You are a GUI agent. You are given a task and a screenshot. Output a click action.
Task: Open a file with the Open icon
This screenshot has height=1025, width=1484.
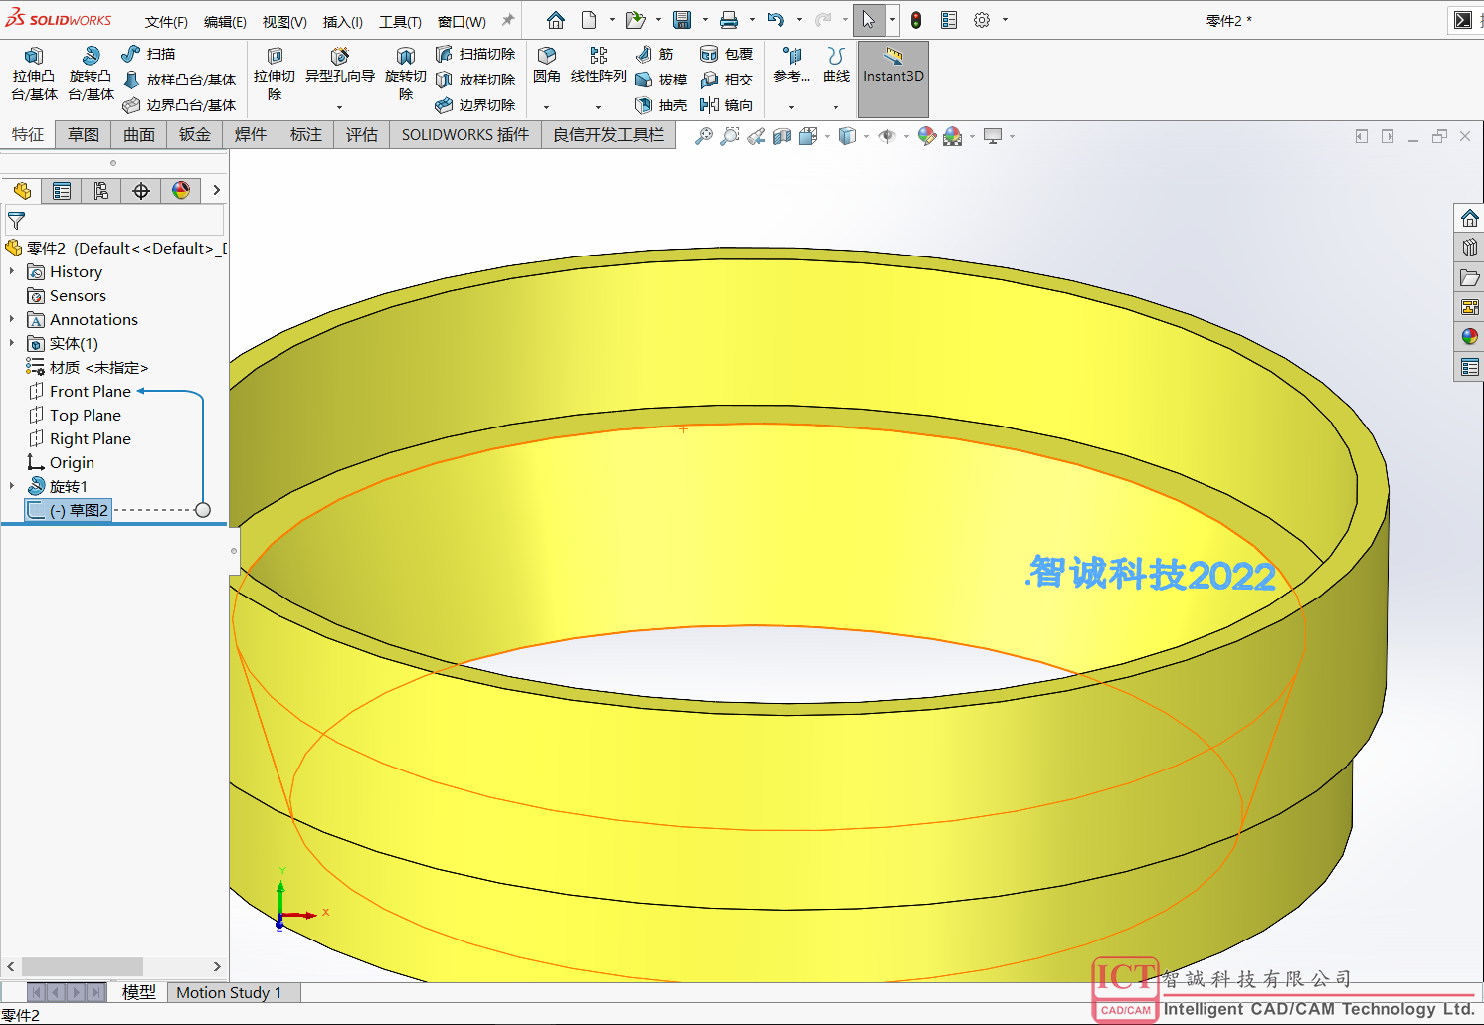[x=635, y=20]
